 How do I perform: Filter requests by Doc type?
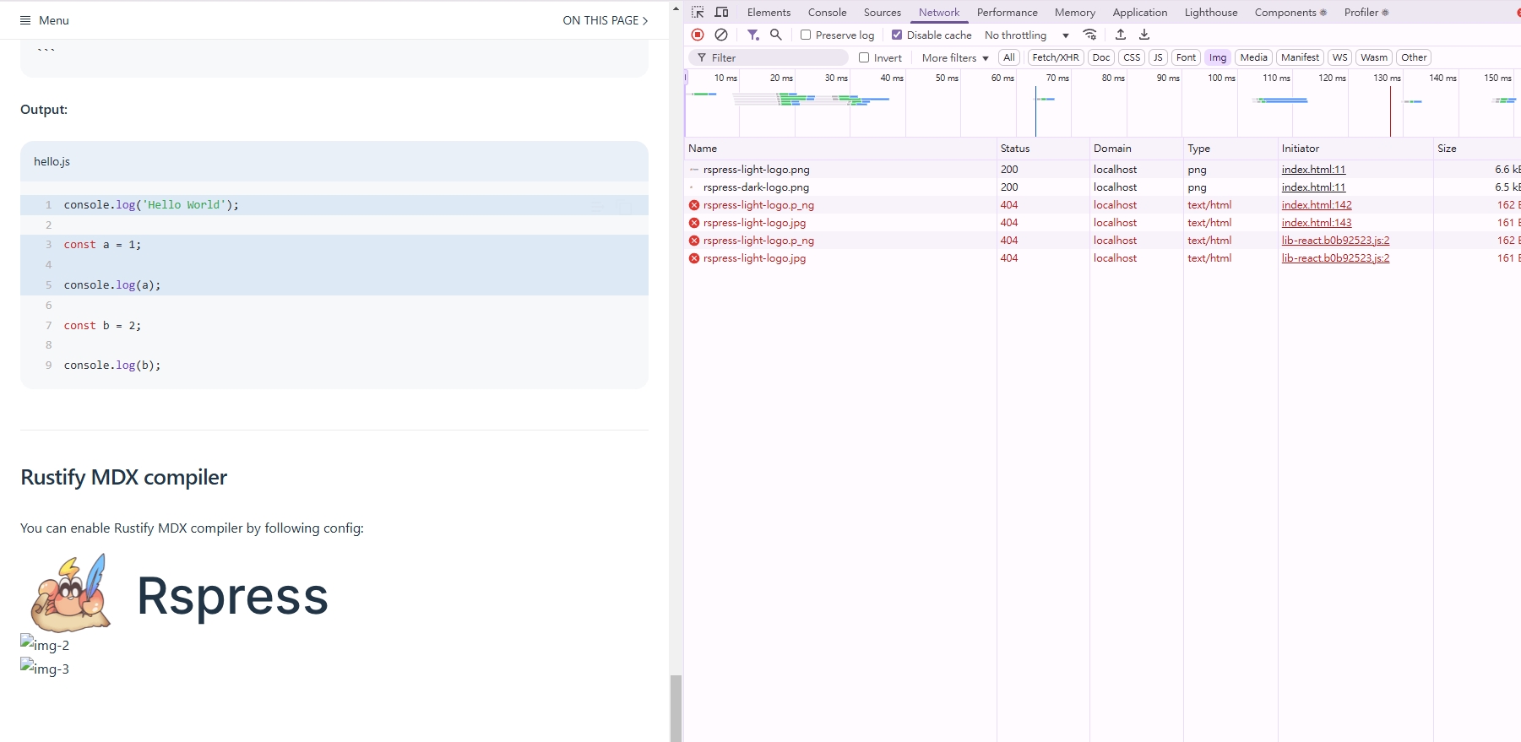pos(1100,57)
